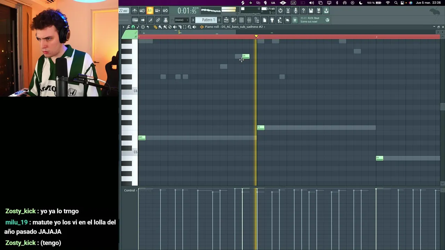Open plugin picker plug icon
This screenshot has width=445, height=250.
tap(272, 20)
